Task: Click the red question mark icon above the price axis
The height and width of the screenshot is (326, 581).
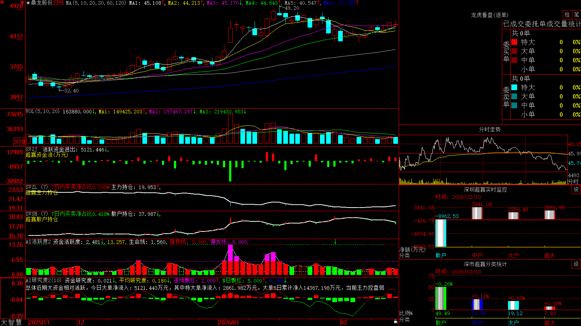Action: point(23,3)
